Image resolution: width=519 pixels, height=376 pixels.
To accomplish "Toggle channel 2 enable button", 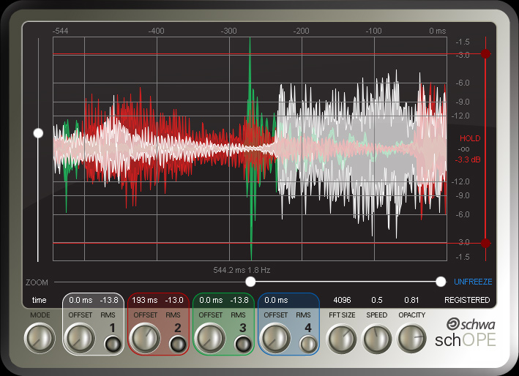I will (178, 345).
